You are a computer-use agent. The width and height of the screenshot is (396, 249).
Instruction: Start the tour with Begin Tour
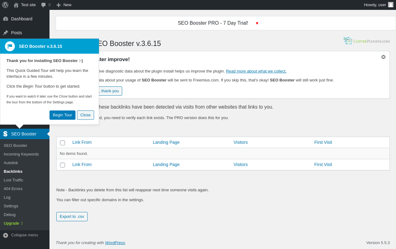(62, 115)
